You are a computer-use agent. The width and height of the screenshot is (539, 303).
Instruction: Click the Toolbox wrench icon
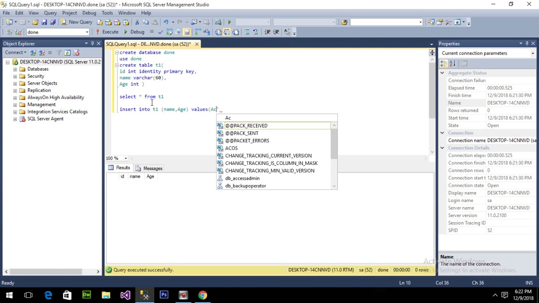[448, 22]
